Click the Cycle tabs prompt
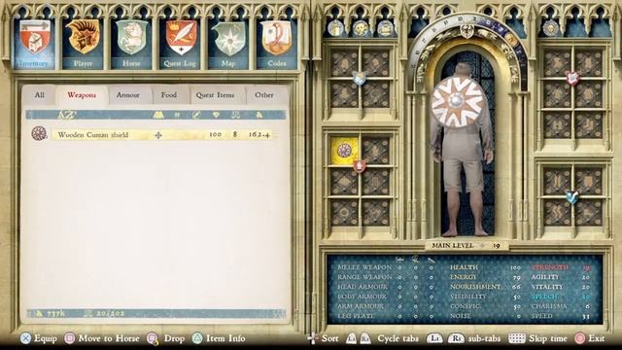Viewport: 622px width, 350px height. (382, 338)
